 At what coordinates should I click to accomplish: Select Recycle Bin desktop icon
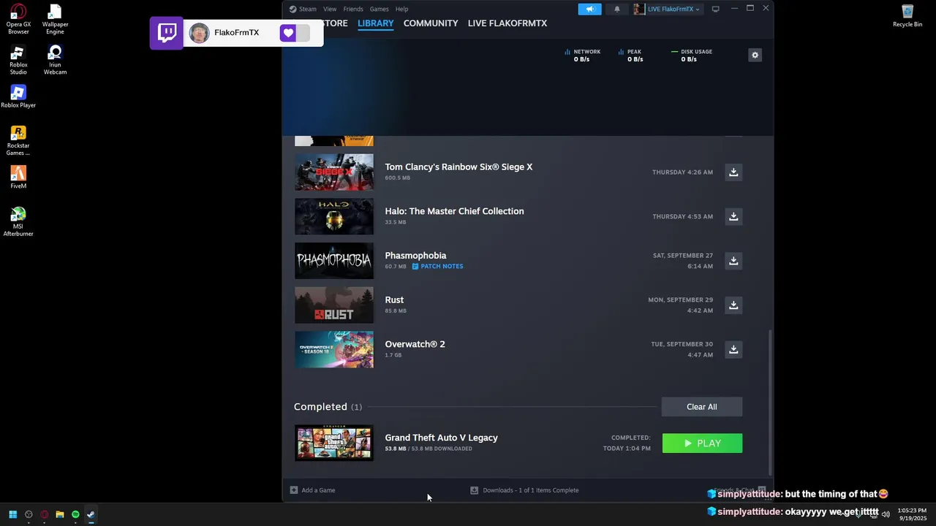[907, 15]
